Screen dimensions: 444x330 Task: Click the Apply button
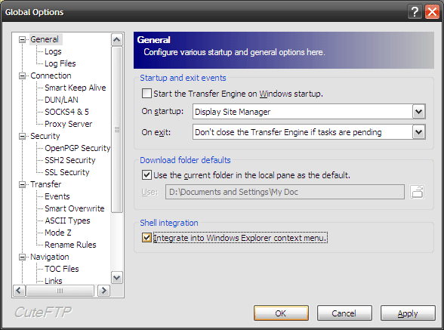coord(408,313)
